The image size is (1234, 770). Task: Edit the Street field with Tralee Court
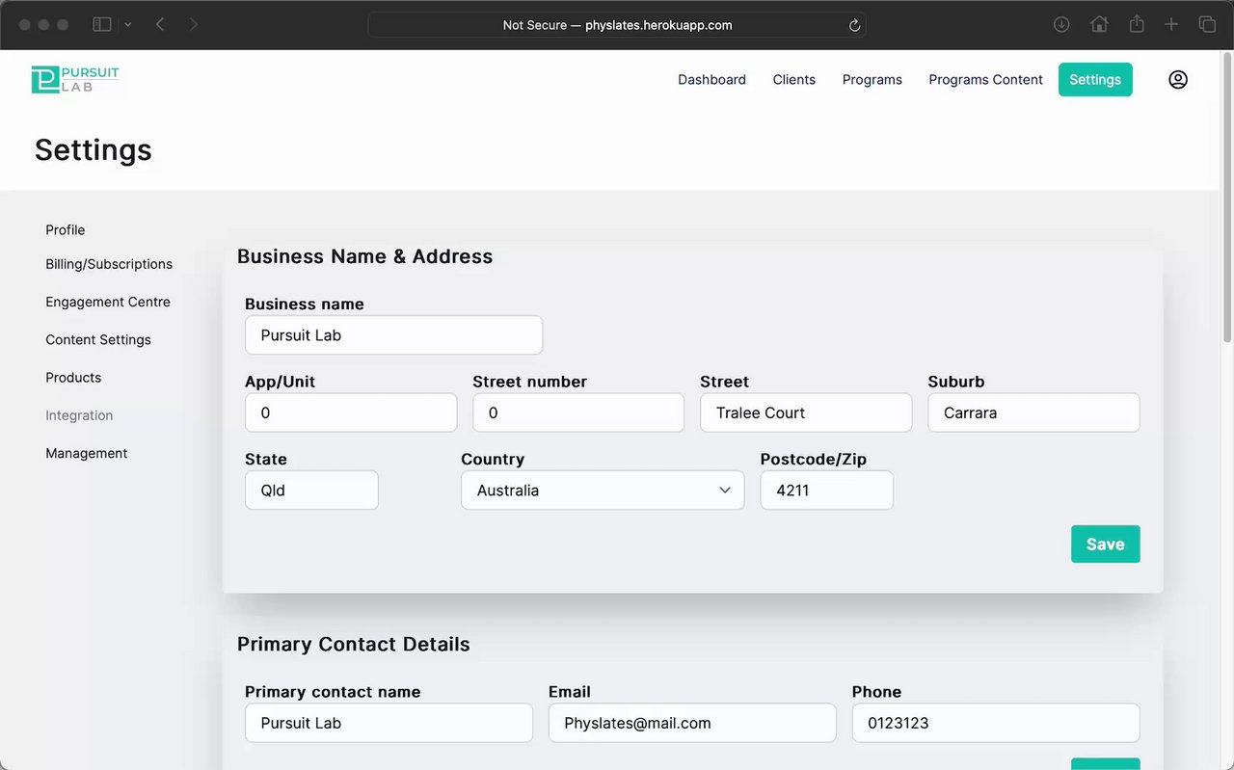click(806, 412)
